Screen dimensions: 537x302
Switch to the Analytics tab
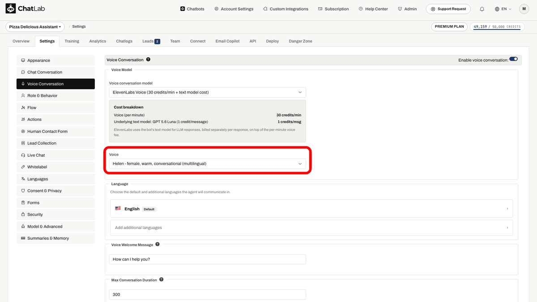click(98, 41)
